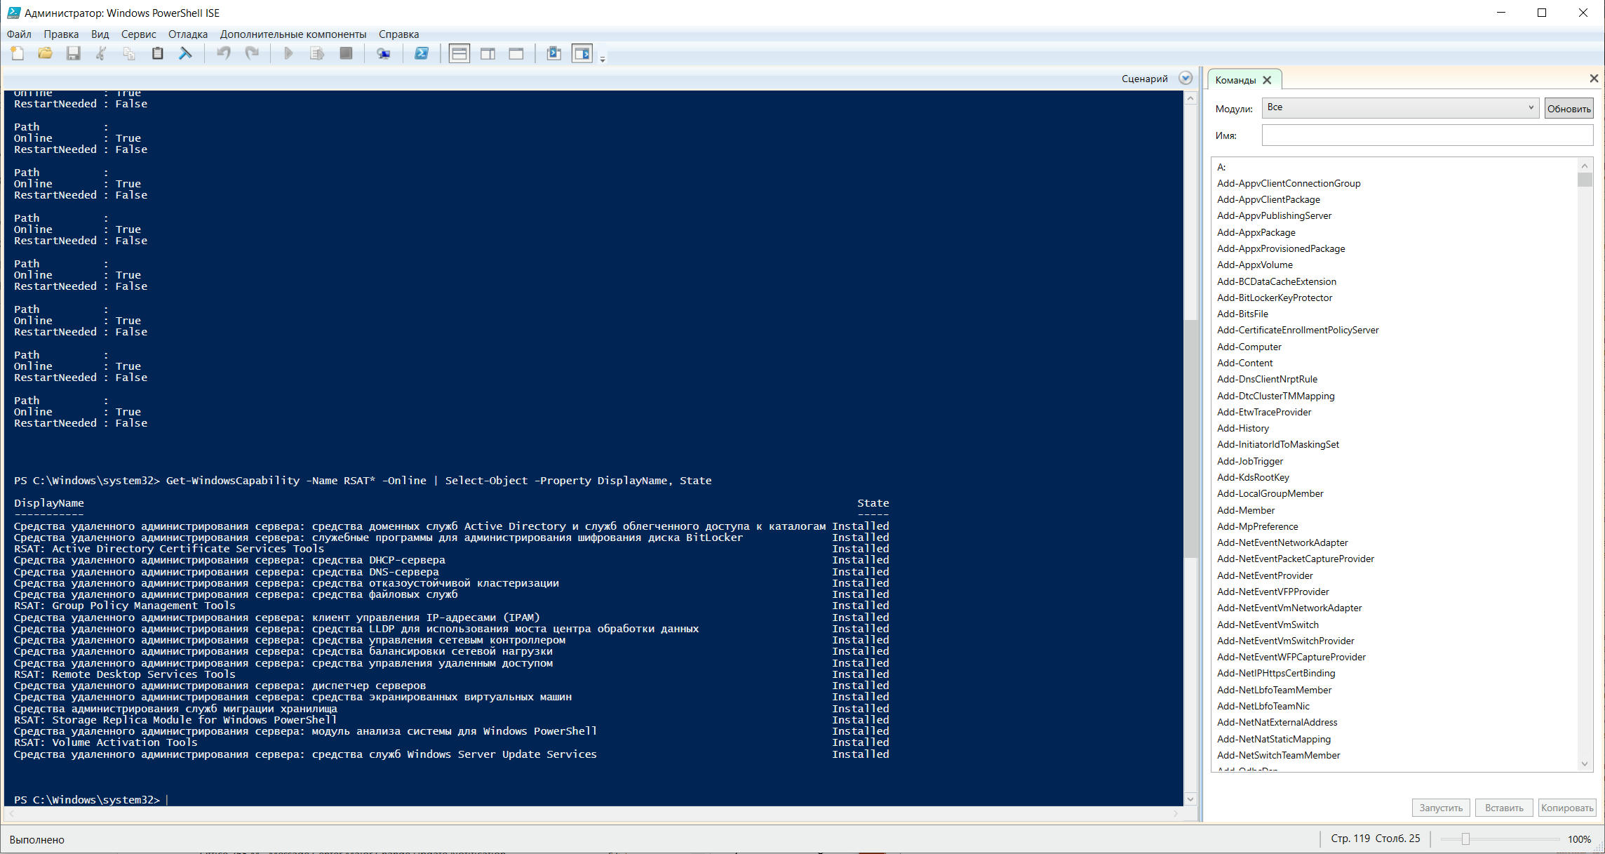Open the Дополнительные компоненты menu
Image resolution: width=1605 pixels, height=854 pixels.
[293, 34]
